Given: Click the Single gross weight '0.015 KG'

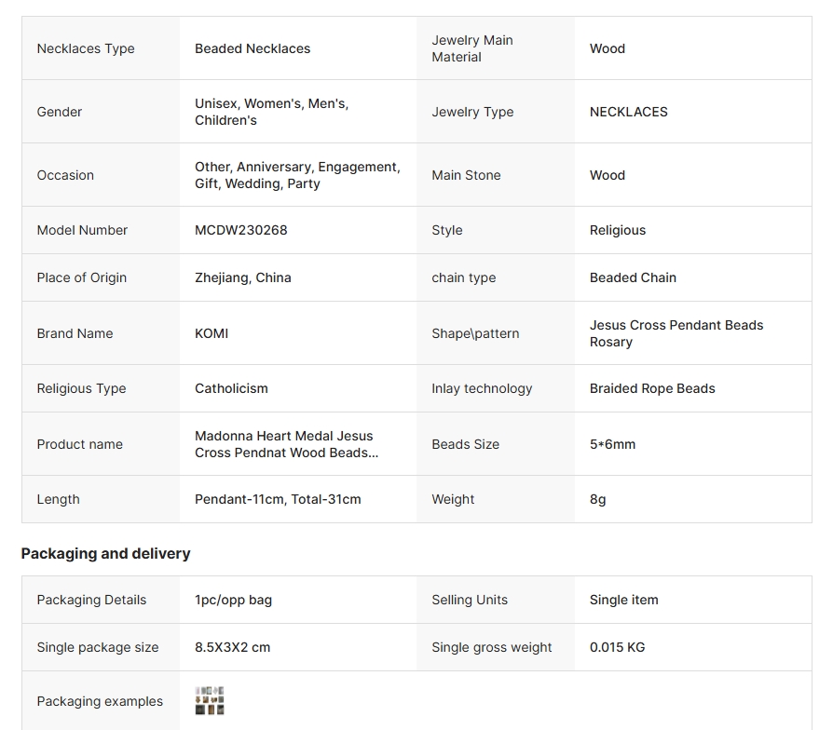Looking at the screenshot, I should [x=618, y=647].
